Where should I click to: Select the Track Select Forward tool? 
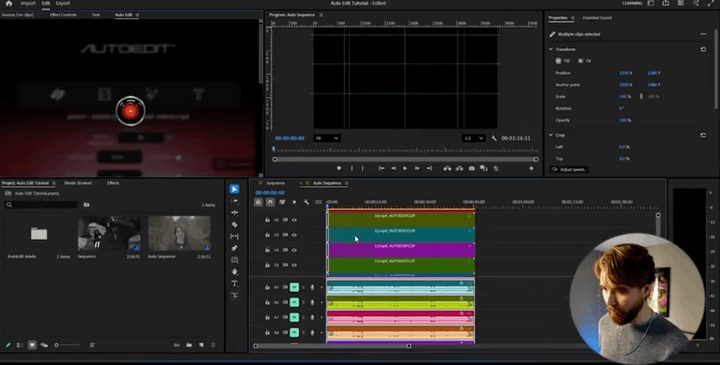click(x=234, y=201)
